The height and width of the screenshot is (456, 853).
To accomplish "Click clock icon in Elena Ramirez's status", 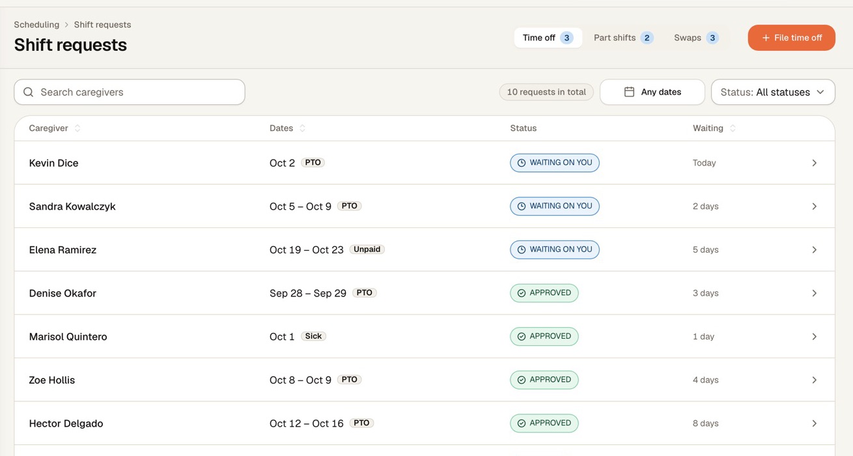I will (522, 249).
